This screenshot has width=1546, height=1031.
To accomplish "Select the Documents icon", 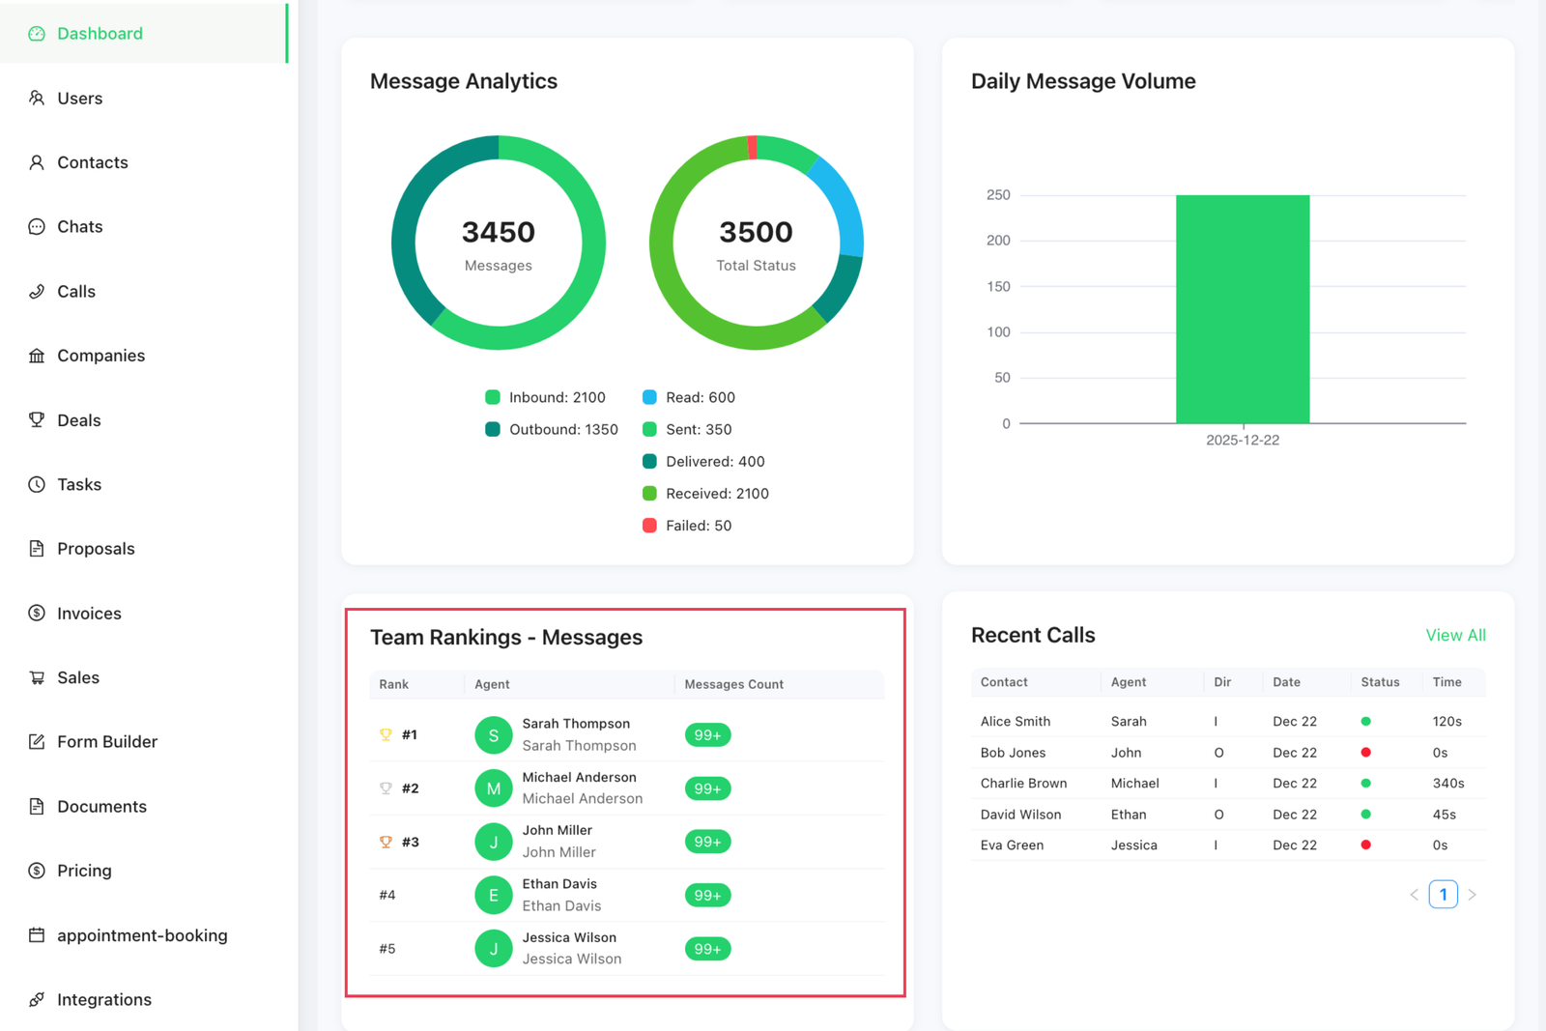I will (x=37, y=806).
